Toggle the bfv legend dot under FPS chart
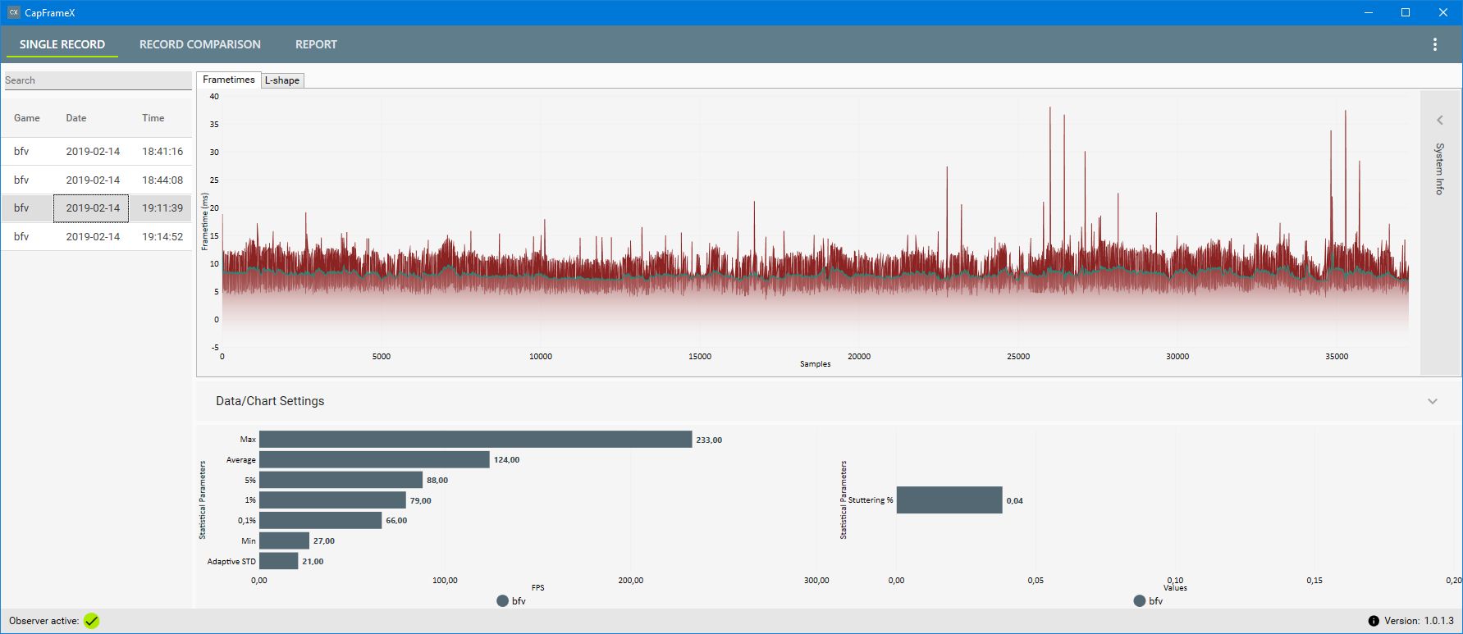The height and width of the screenshot is (634, 1463). click(502, 600)
